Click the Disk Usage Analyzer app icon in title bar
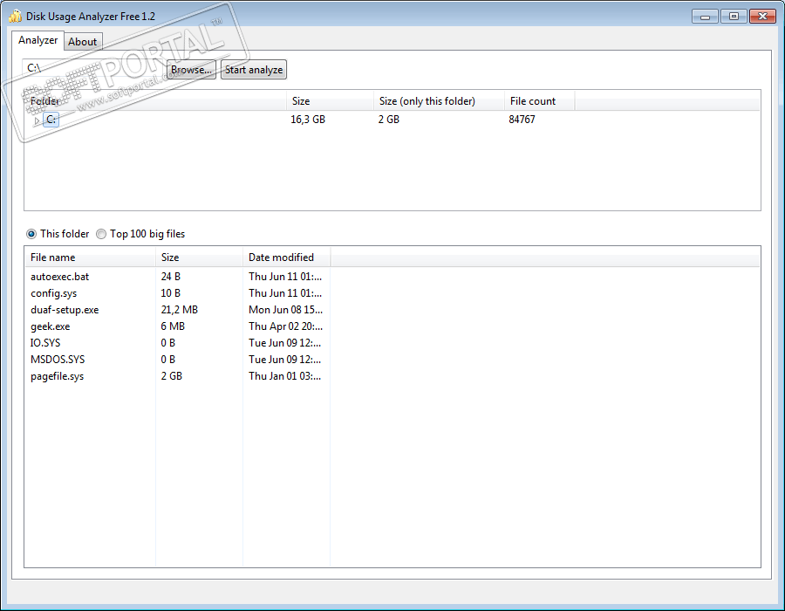Screen dimensions: 785x611 [x=15, y=16]
